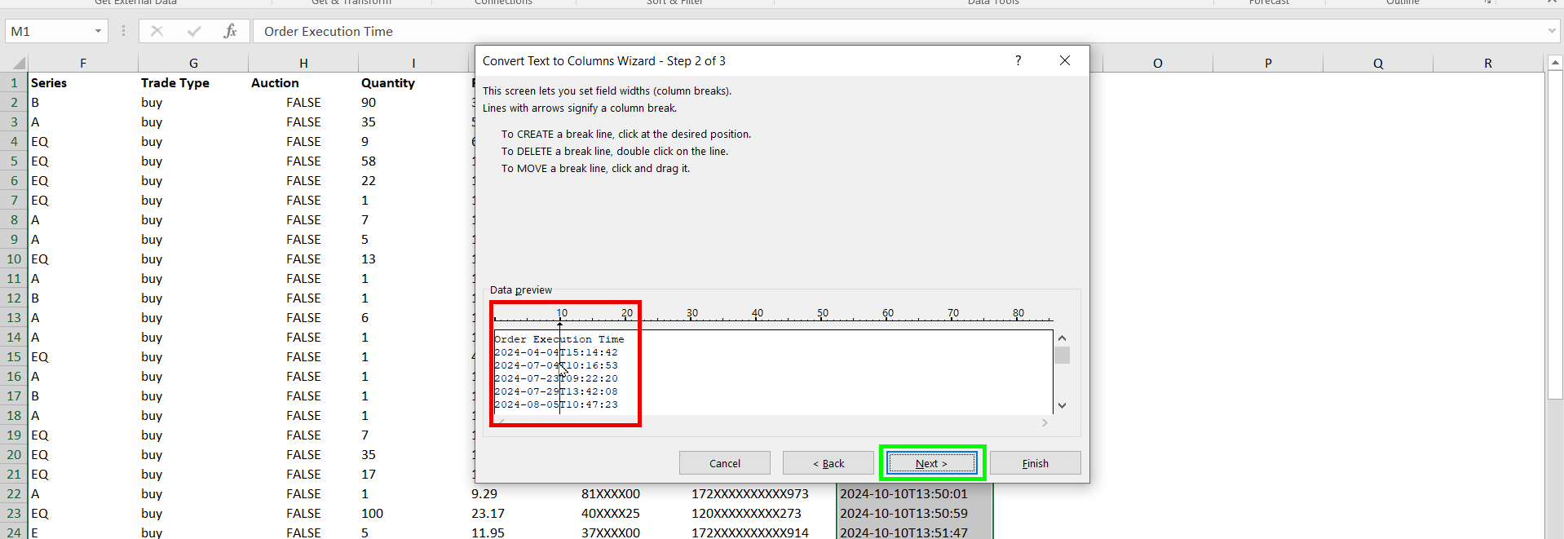Click cell with value 9.29
This screenshot has width=1564, height=539.
pyautogui.click(x=524, y=493)
